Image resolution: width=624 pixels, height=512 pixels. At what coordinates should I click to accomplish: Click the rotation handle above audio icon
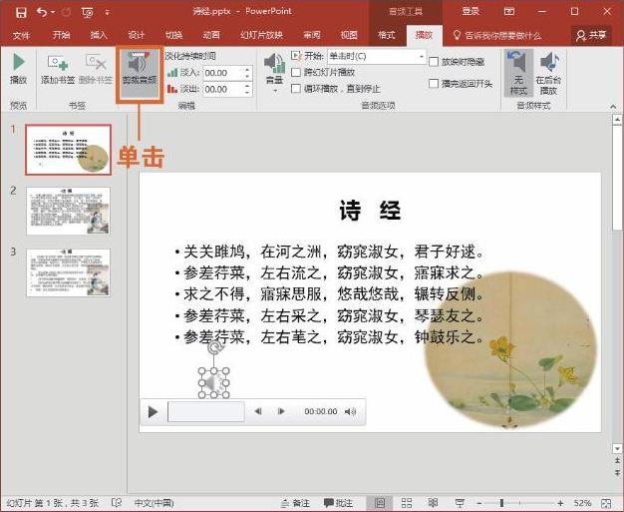tap(214, 348)
